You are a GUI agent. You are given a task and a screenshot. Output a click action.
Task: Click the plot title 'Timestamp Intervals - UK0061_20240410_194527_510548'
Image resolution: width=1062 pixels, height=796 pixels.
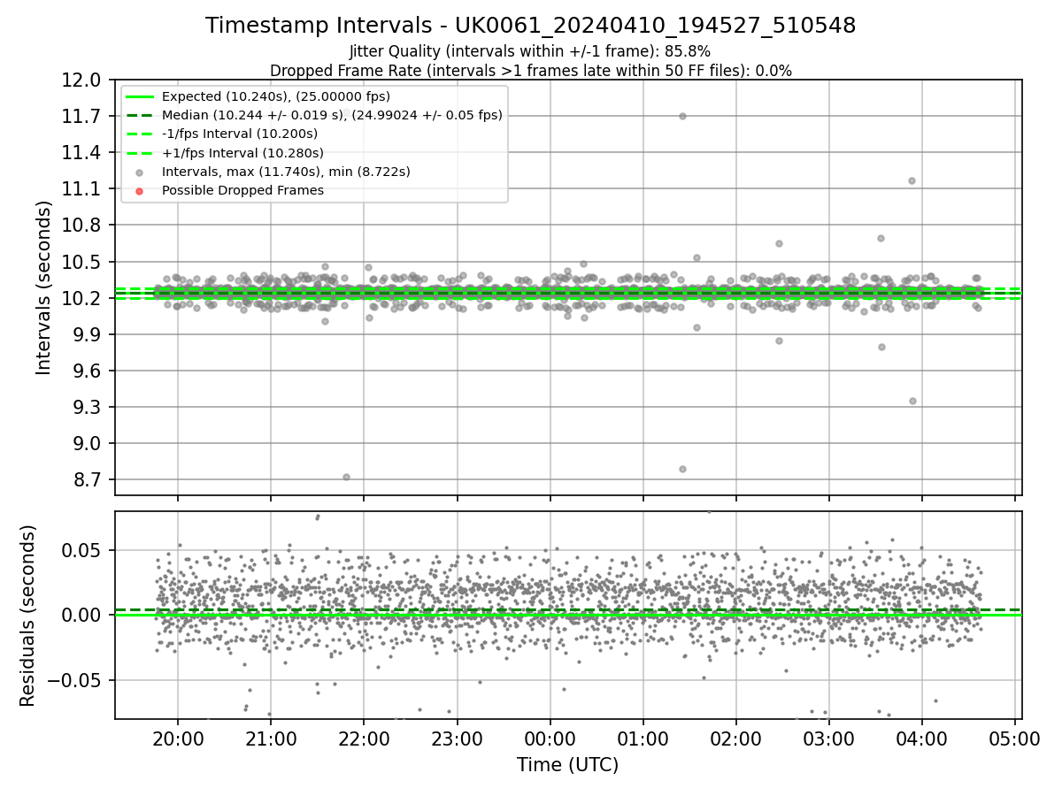coord(530,26)
